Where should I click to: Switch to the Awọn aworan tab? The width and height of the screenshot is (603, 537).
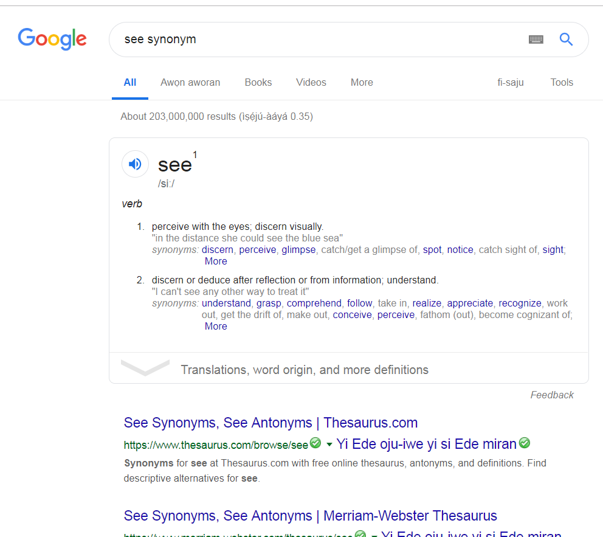pyautogui.click(x=190, y=82)
